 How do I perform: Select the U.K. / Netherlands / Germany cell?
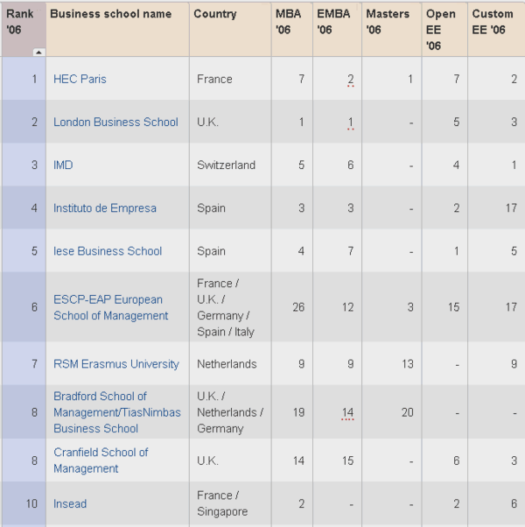pos(230,412)
